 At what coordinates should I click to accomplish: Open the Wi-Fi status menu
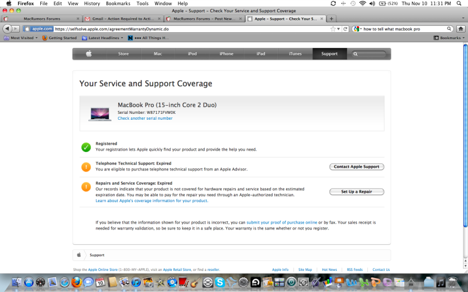362,4
